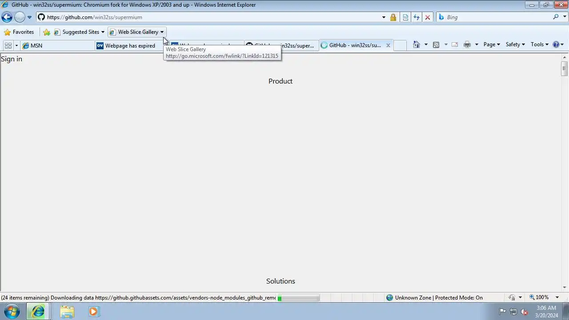Click the green page loading progress bar
Viewport: 569px width, 320px height.
298,298
